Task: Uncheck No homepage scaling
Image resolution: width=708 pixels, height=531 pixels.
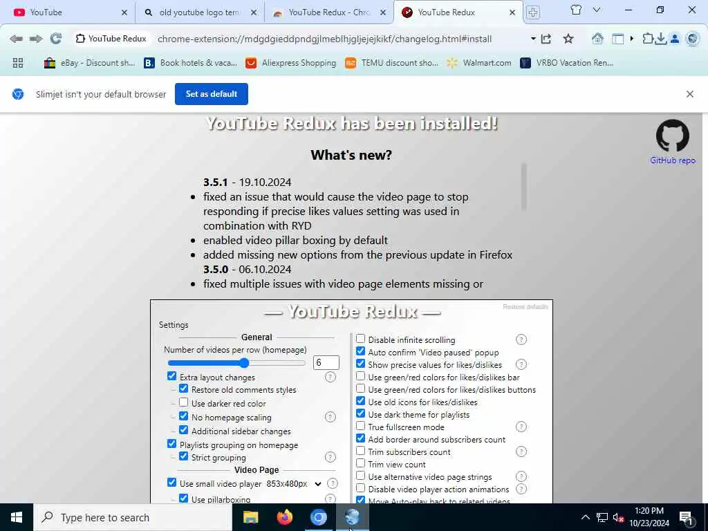Action: [x=183, y=416]
